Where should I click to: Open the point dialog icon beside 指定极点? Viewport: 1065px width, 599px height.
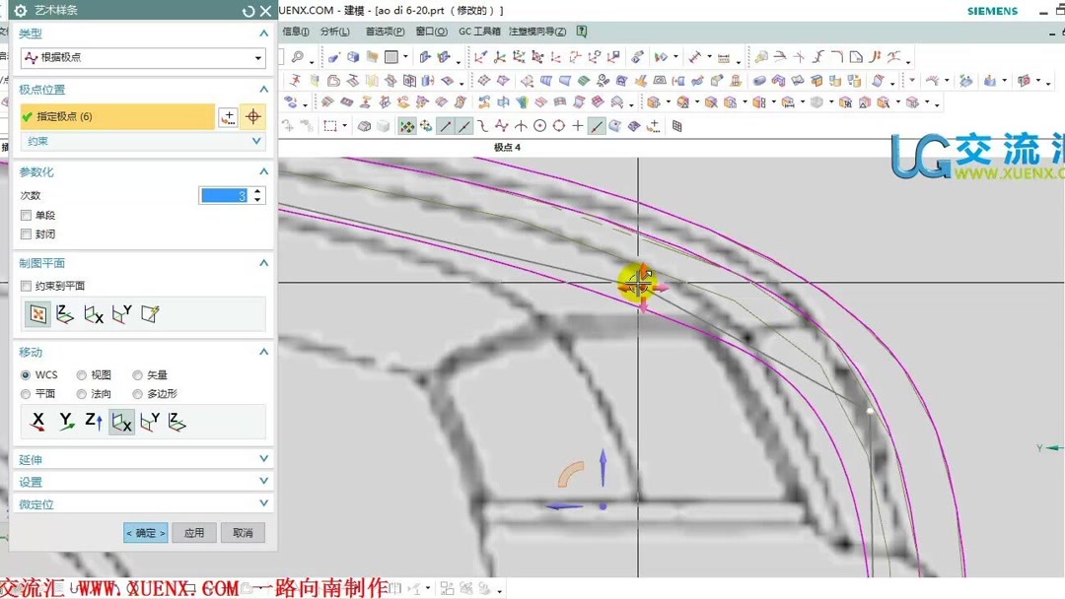(x=228, y=116)
